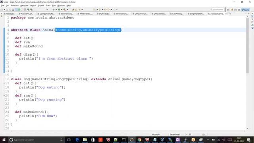Expand the Forward history dropdown arrow
Image resolution: width=254 pixels, height=143 pixels.
point(117,10)
